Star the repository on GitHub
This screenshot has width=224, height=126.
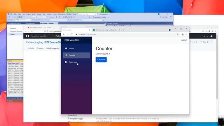(204, 42)
